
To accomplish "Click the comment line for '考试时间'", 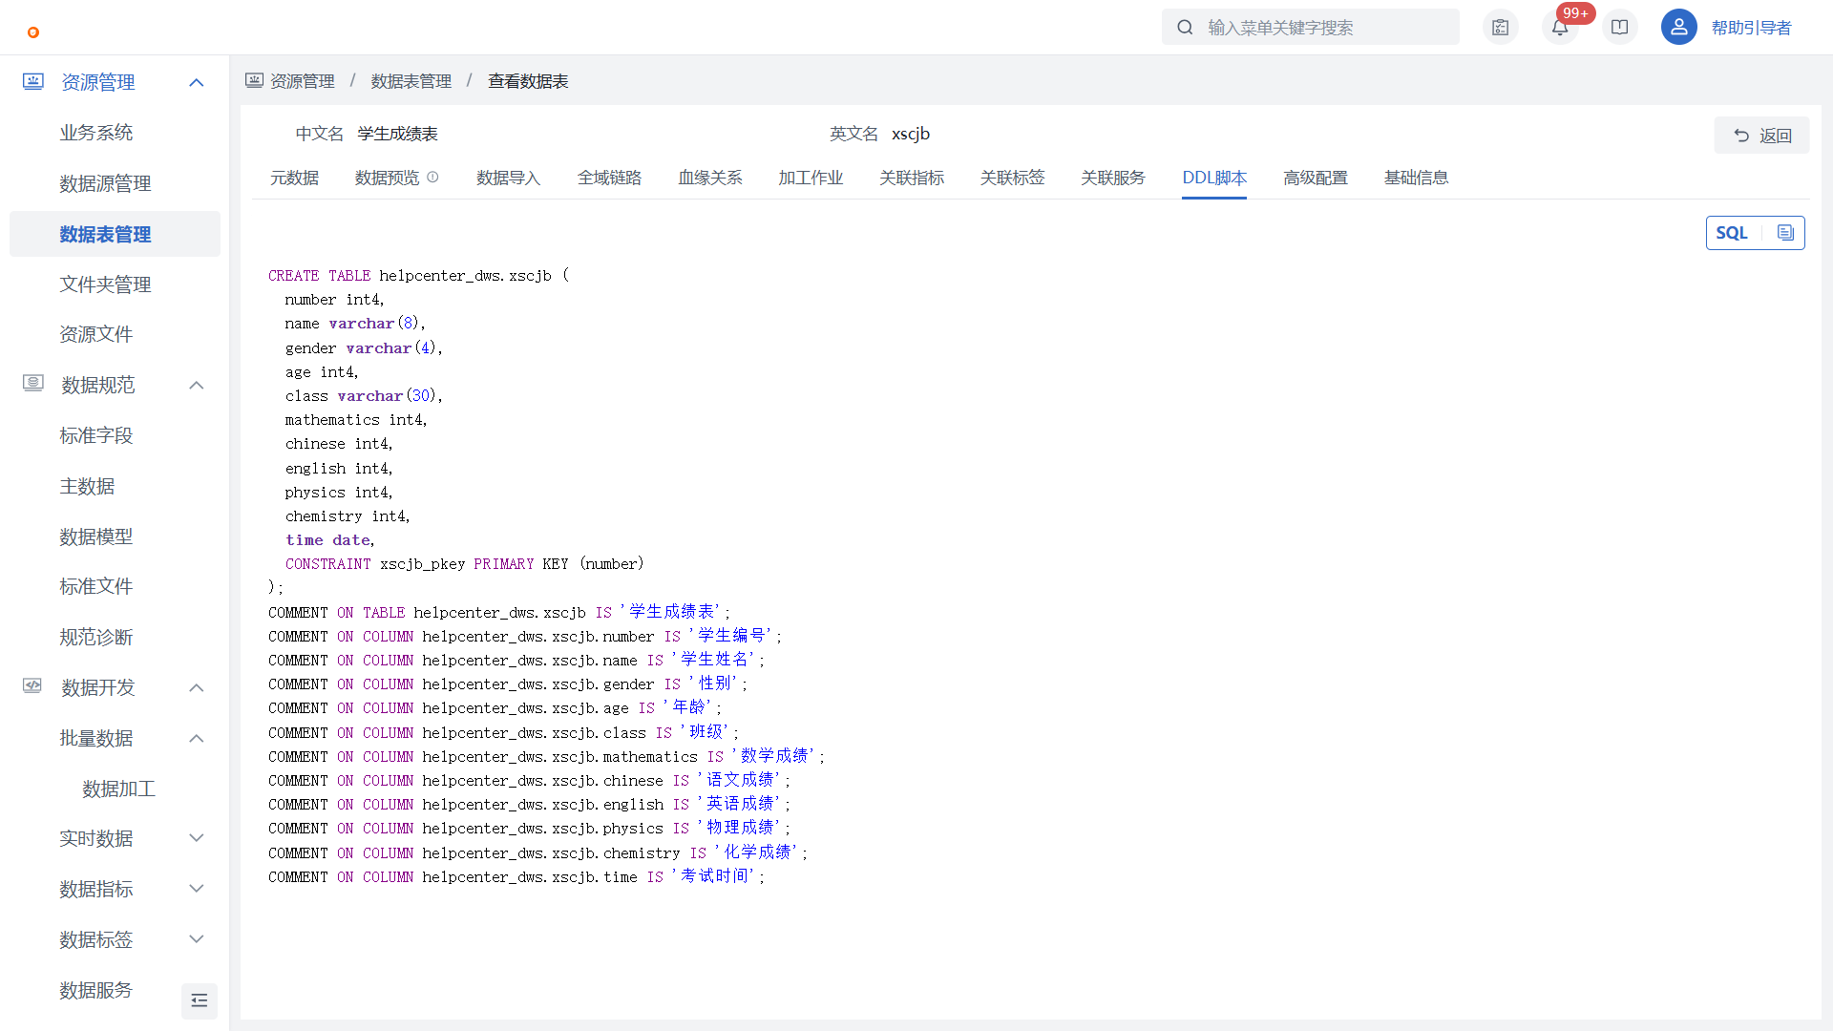I will point(516,876).
